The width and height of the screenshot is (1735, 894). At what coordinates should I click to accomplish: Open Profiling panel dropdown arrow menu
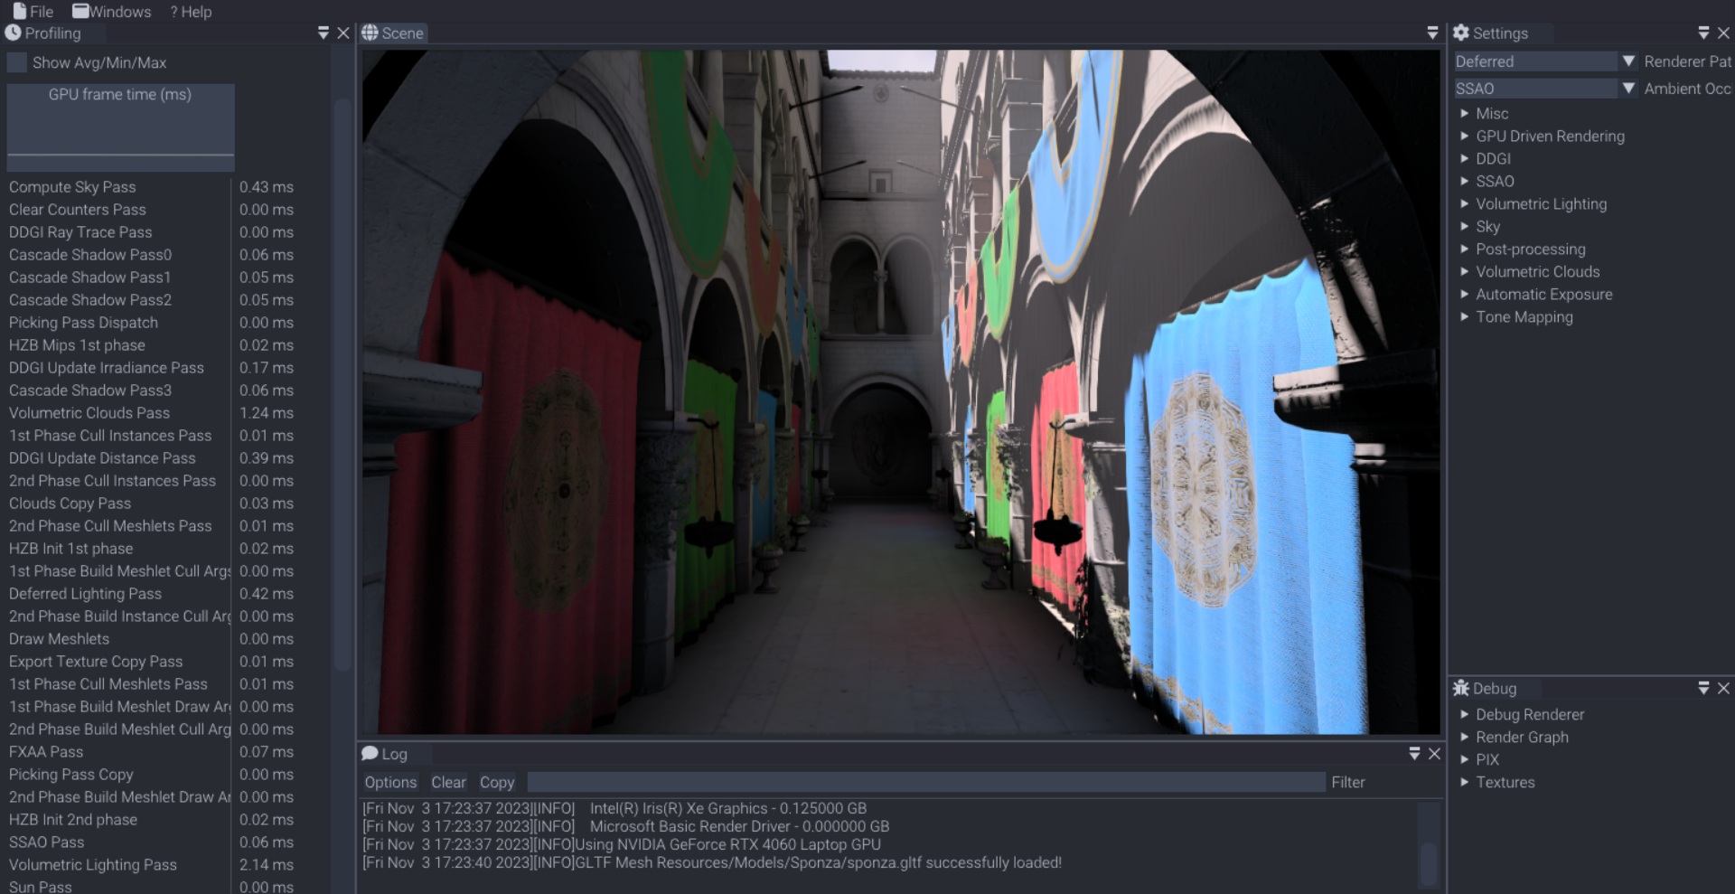click(324, 33)
